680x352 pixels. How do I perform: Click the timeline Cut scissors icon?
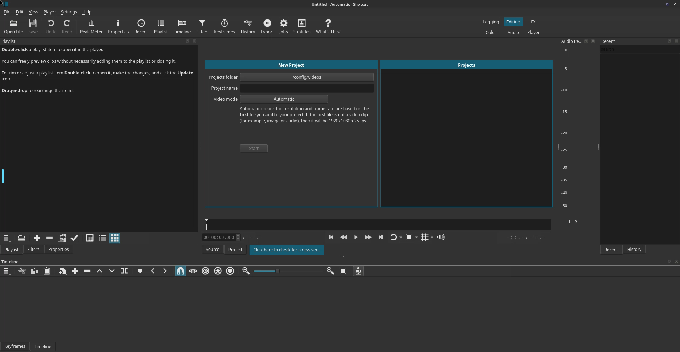click(x=22, y=271)
